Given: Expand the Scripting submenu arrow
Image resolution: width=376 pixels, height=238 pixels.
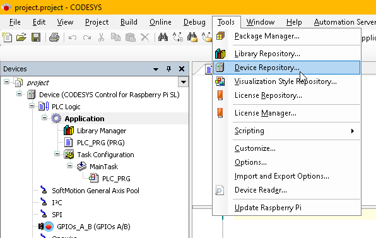Looking at the screenshot, I should tap(353, 131).
